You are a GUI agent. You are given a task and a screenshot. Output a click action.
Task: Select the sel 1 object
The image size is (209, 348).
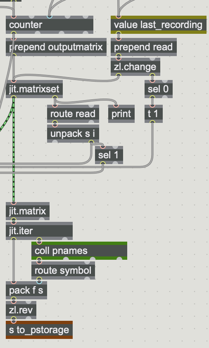pos(109,155)
